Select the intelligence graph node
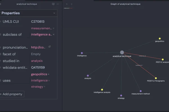The image size is (169, 112). tap(82, 53)
